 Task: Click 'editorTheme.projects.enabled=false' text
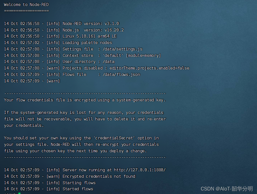pos(149,68)
